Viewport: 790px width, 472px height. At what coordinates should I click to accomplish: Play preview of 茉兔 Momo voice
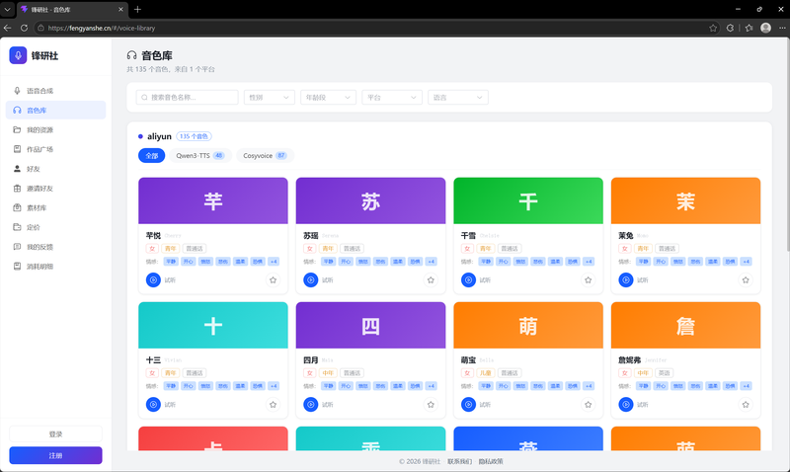pyautogui.click(x=626, y=279)
